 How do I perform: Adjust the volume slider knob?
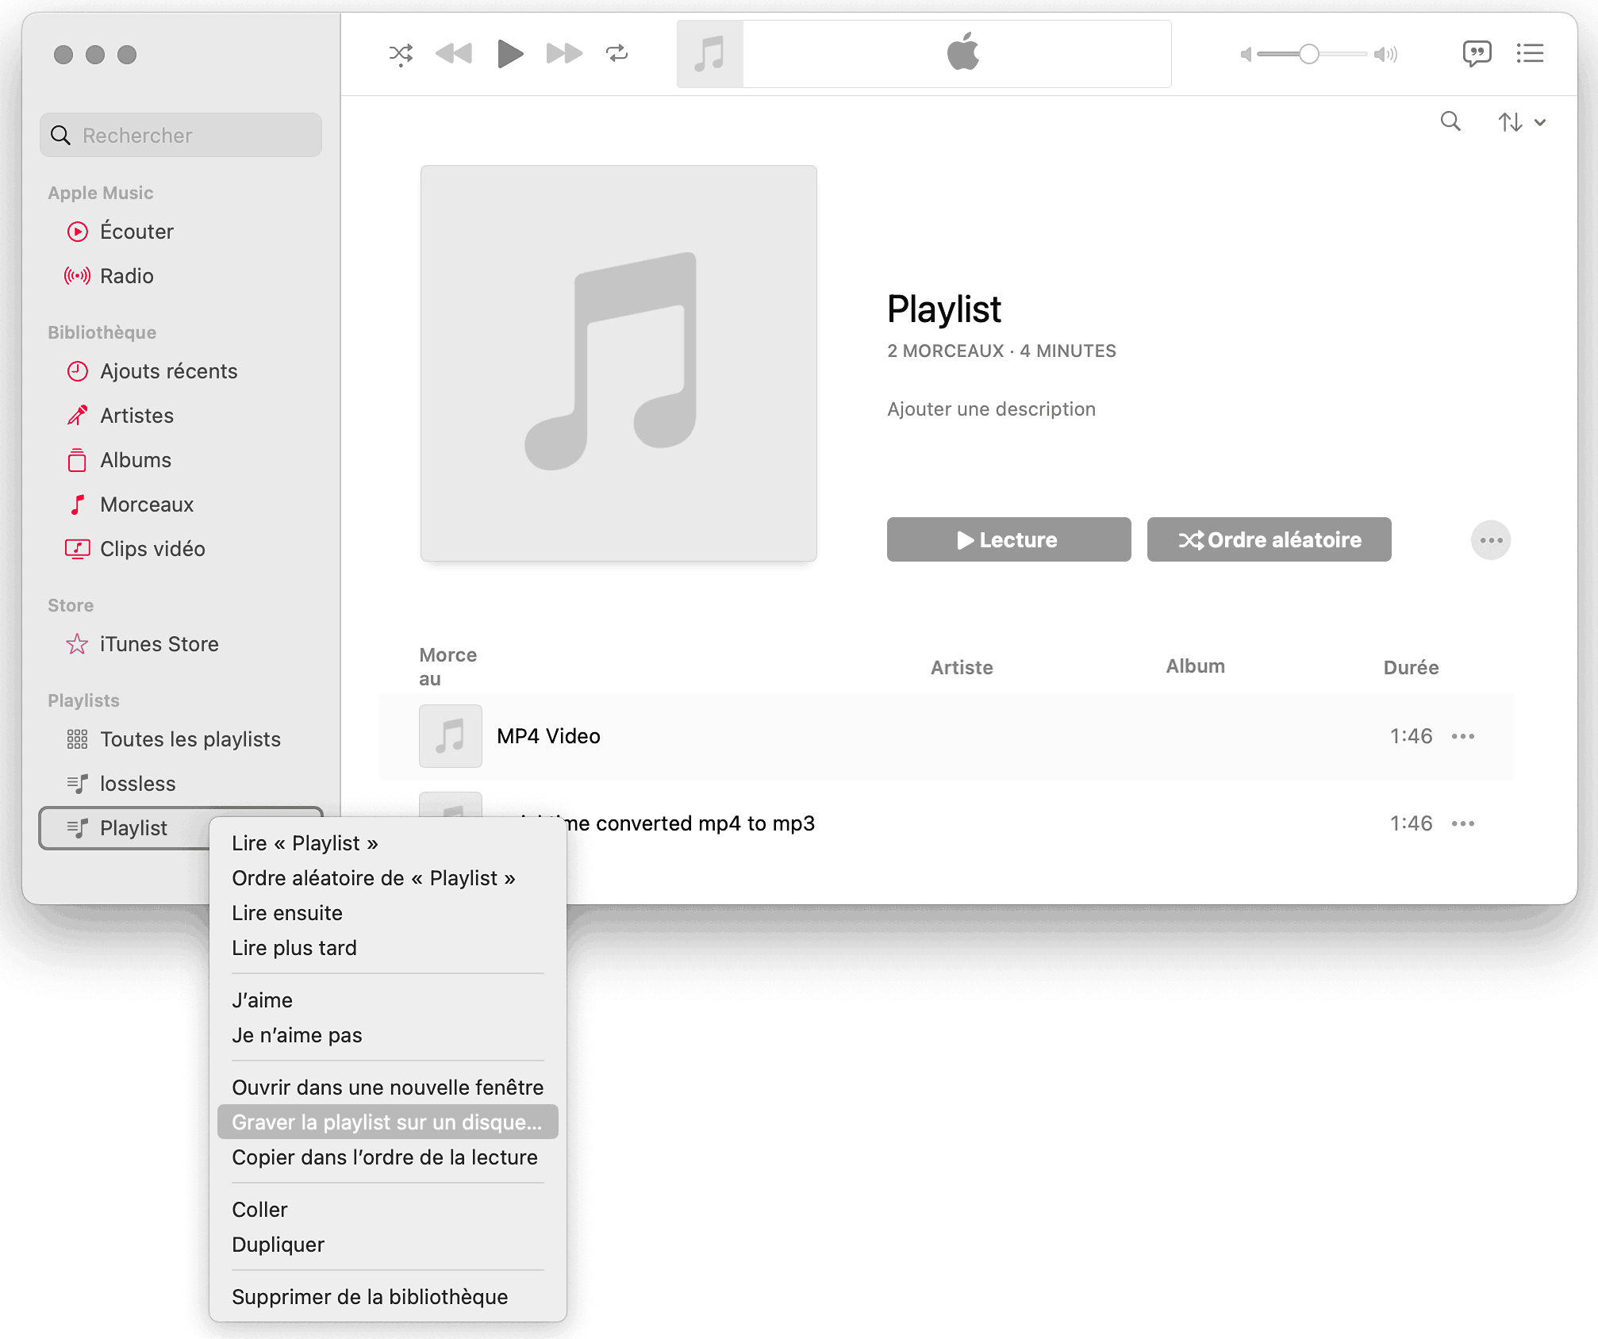(x=1309, y=54)
